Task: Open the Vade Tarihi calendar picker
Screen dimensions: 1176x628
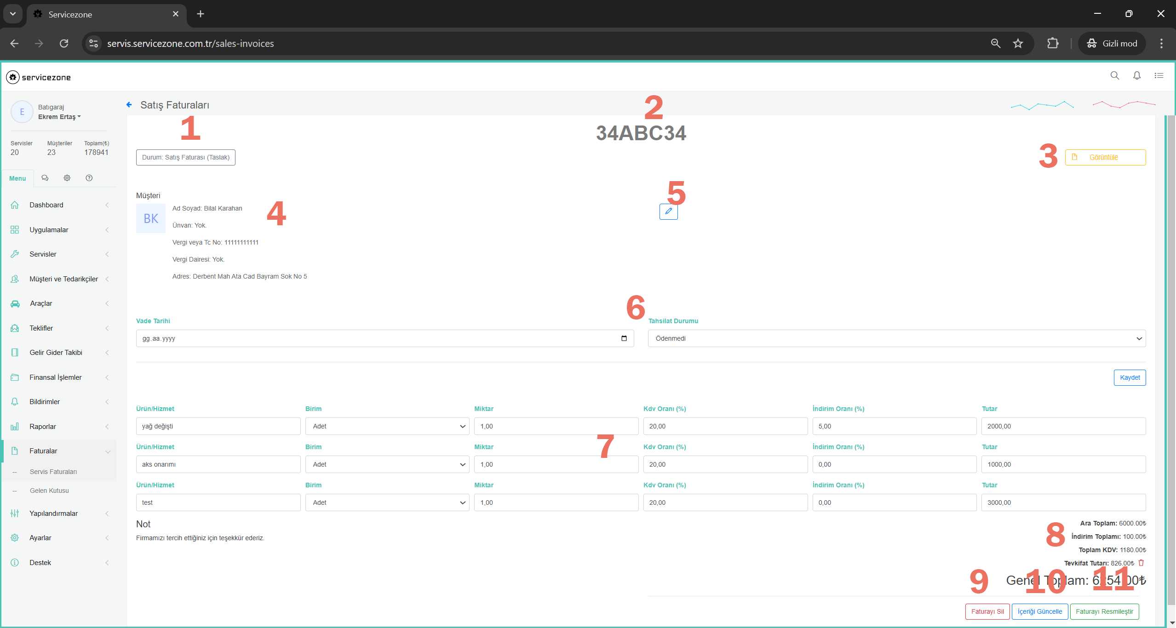Action: click(x=624, y=338)
